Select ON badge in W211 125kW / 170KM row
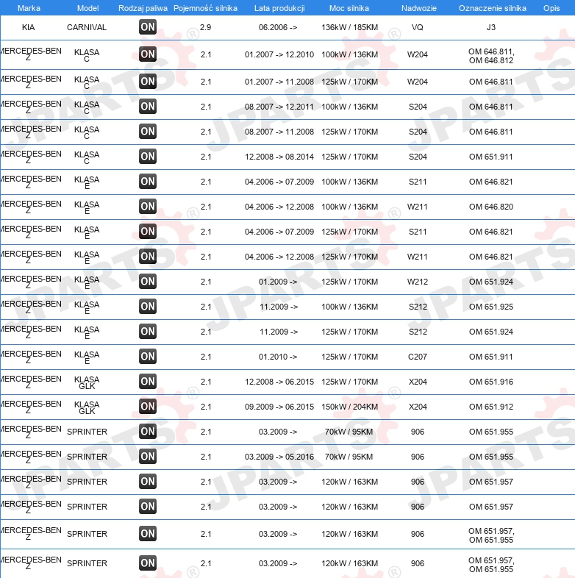The height and width of the screenshot is (578, 575). point(148,257)
